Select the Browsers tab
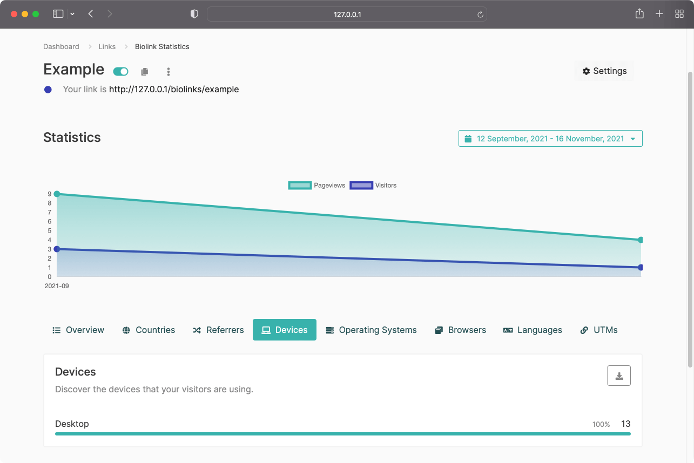 tap(461, 330)
